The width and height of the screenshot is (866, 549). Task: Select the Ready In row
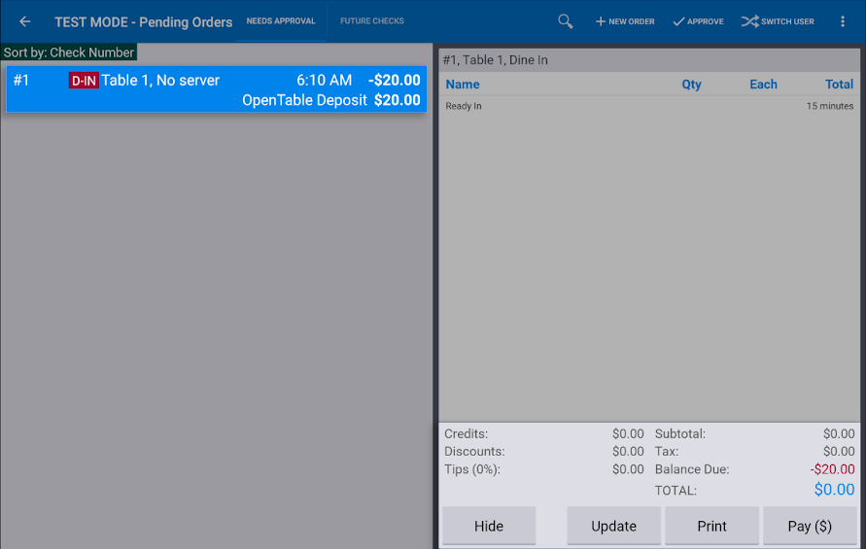(649, 106)
